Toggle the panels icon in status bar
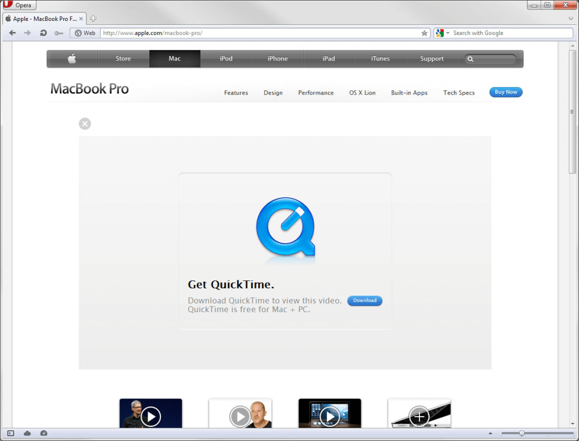The image size is (579, 441). (10, 433)
